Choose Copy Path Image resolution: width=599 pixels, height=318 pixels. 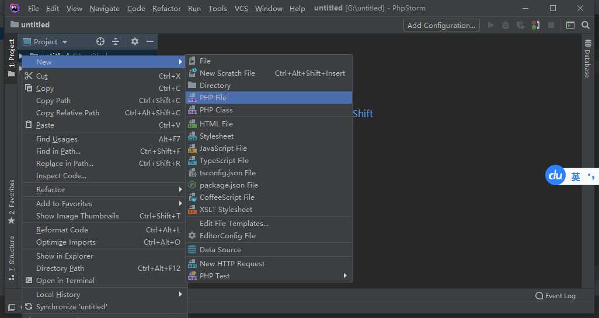(x=103, y=101)
